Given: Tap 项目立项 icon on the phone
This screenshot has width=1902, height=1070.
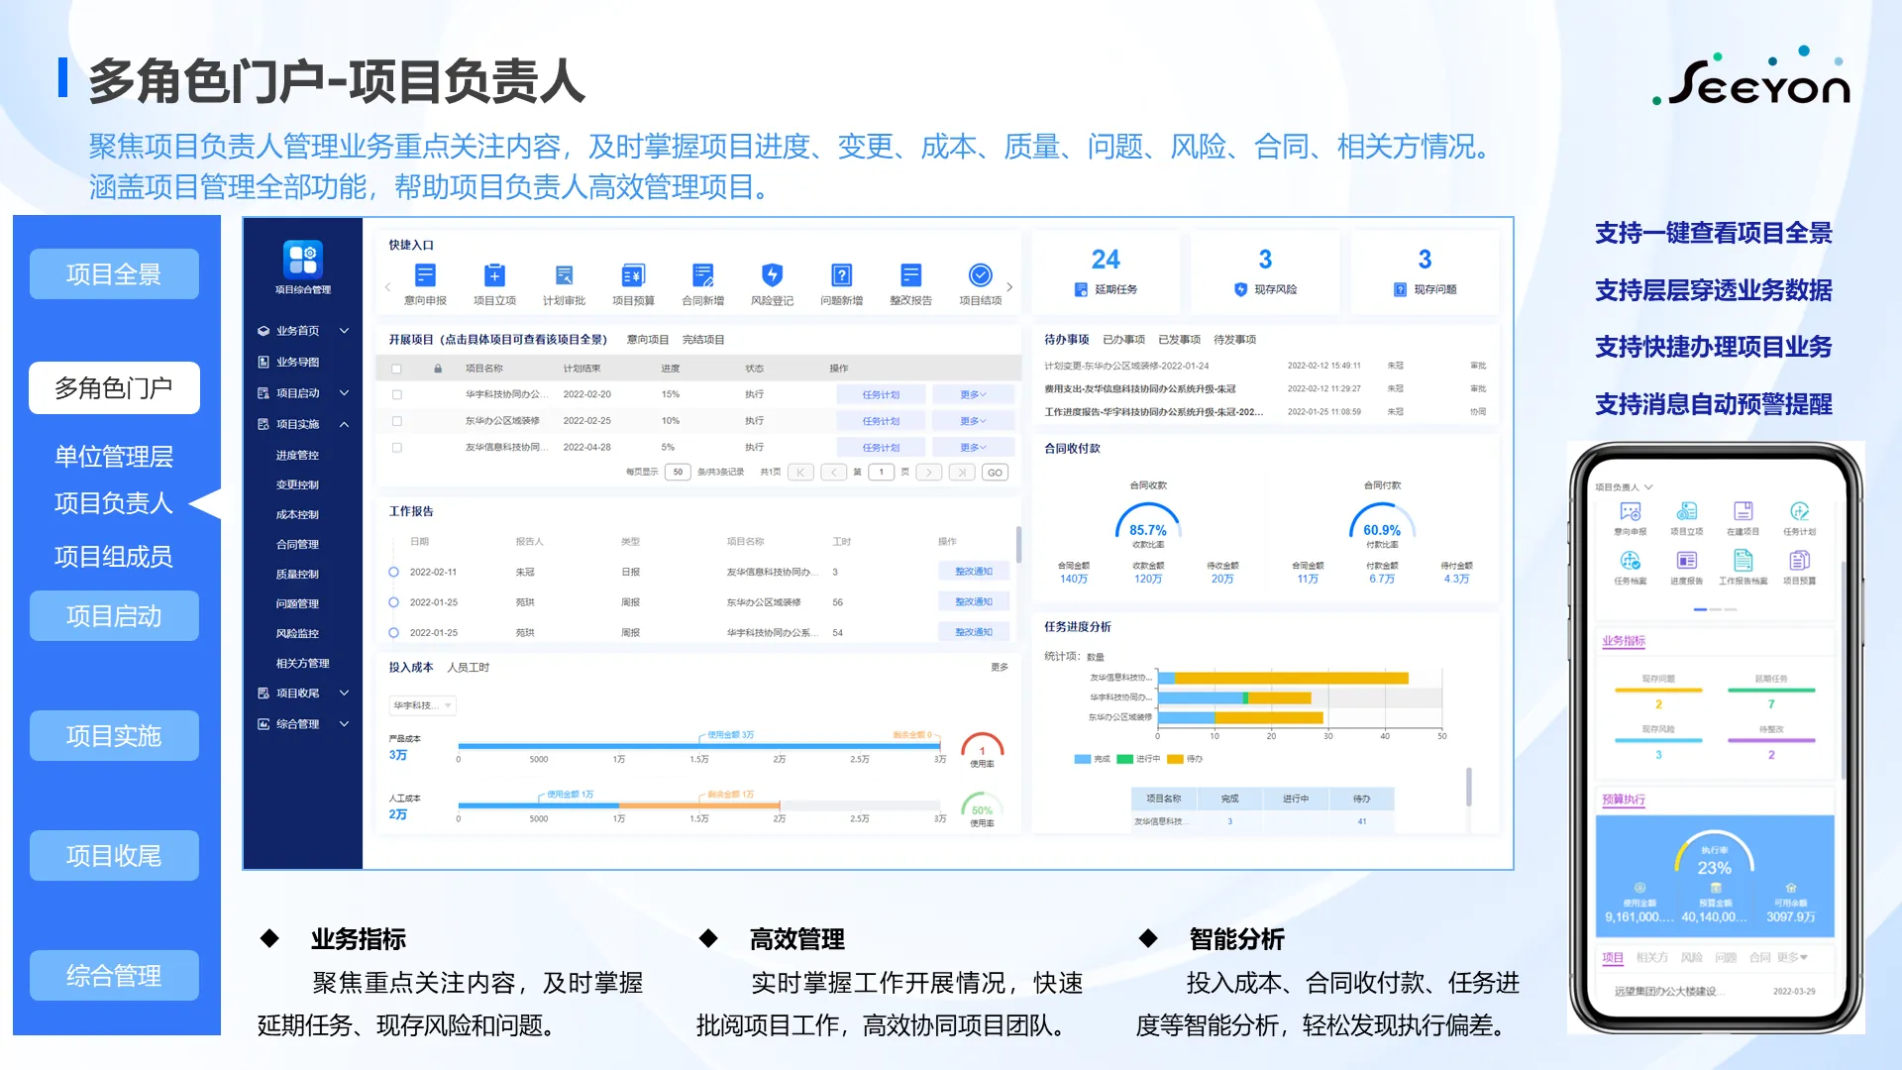Looking at the screenshot, I should click(1686, 511).
